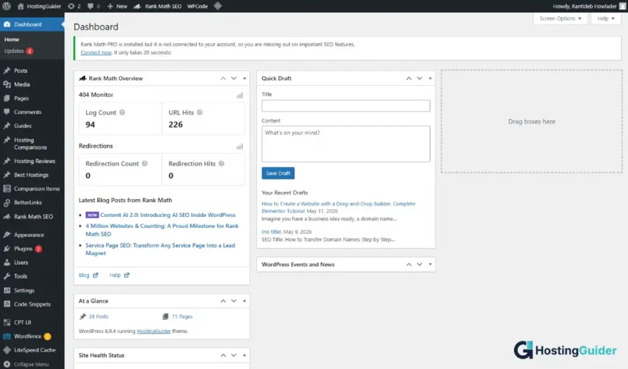Viewport: 628px width, 369px height.
Task: Move Quick Draft box down
Action: 419,78
